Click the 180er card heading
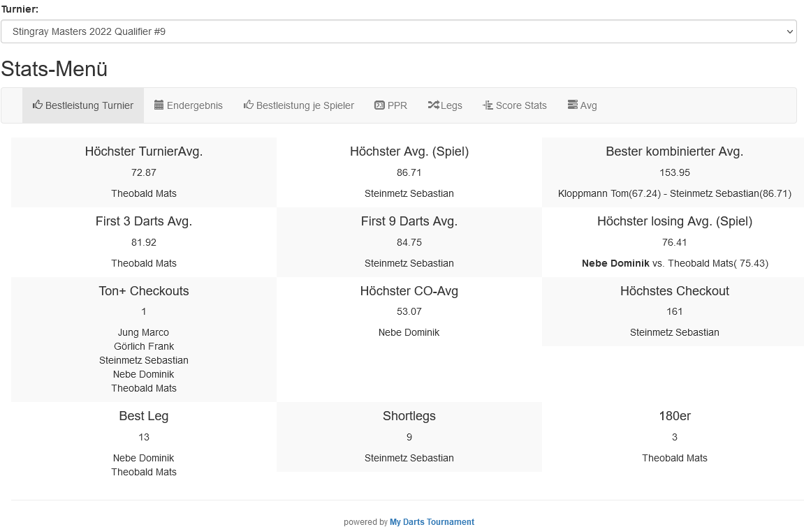804x527 pixels. pyautogui.click(x=674, y=416)
